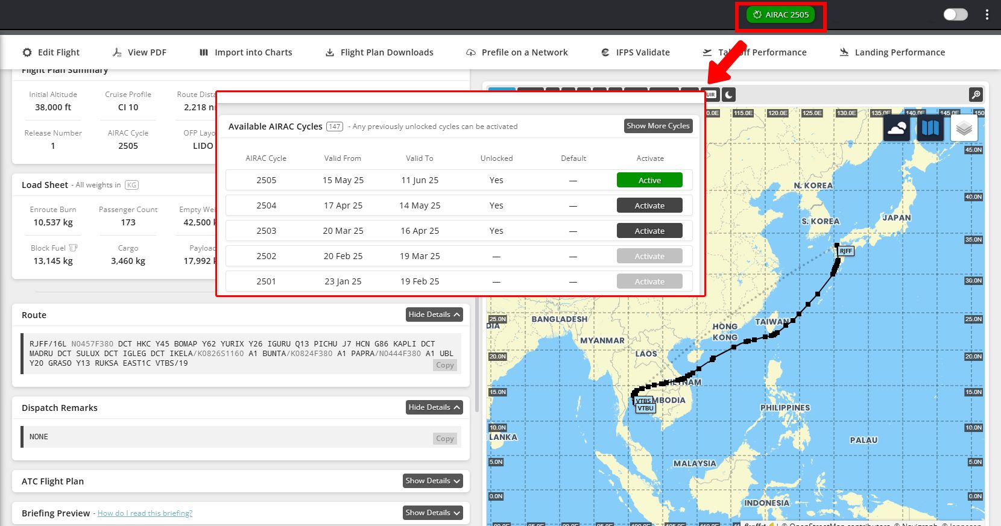Click the AIRAC 2505 cycle badge
This screenshot has width=1001, height=526.
point(781,14)
